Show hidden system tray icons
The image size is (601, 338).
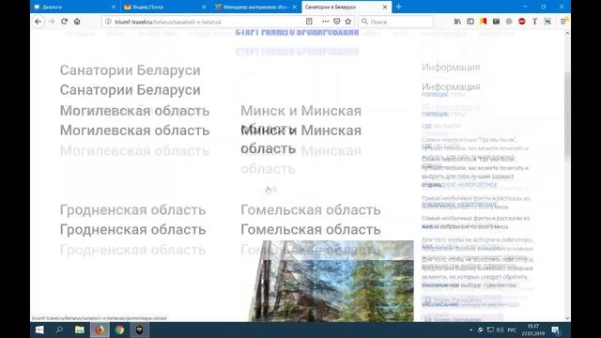[470, 330]
